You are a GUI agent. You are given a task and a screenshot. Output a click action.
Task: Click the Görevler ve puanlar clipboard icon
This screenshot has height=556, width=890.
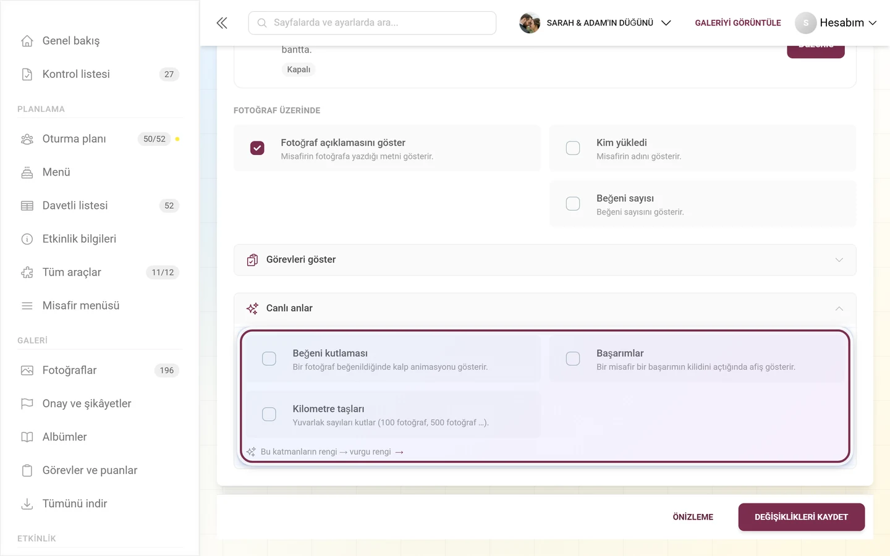tap(27, 471)
